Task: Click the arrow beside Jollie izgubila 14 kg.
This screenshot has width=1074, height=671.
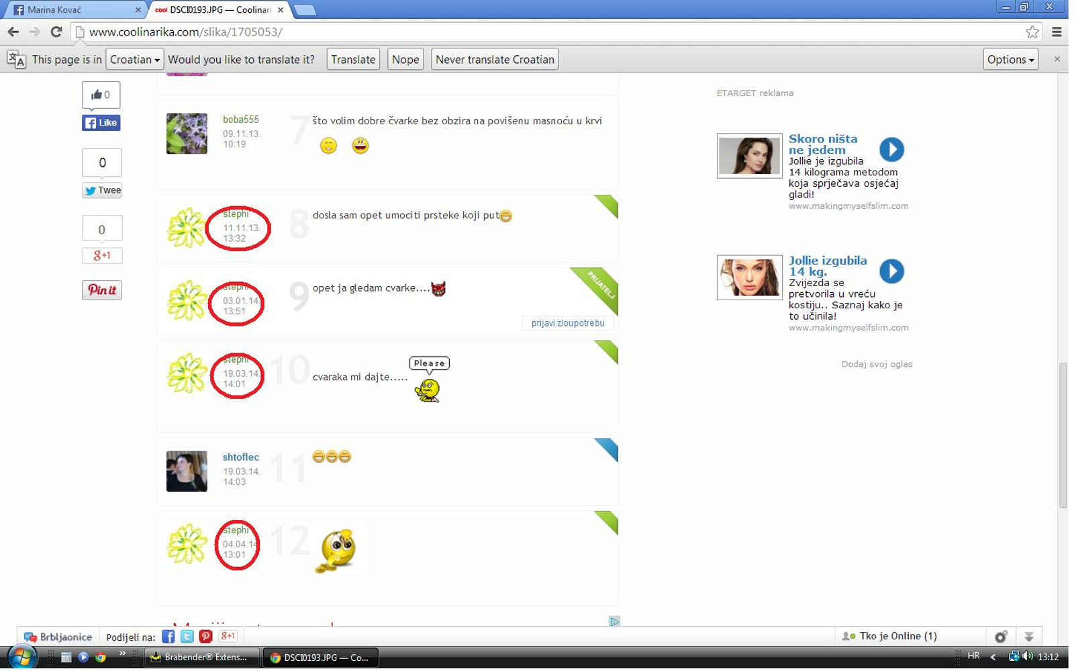Action: point(891,271)
